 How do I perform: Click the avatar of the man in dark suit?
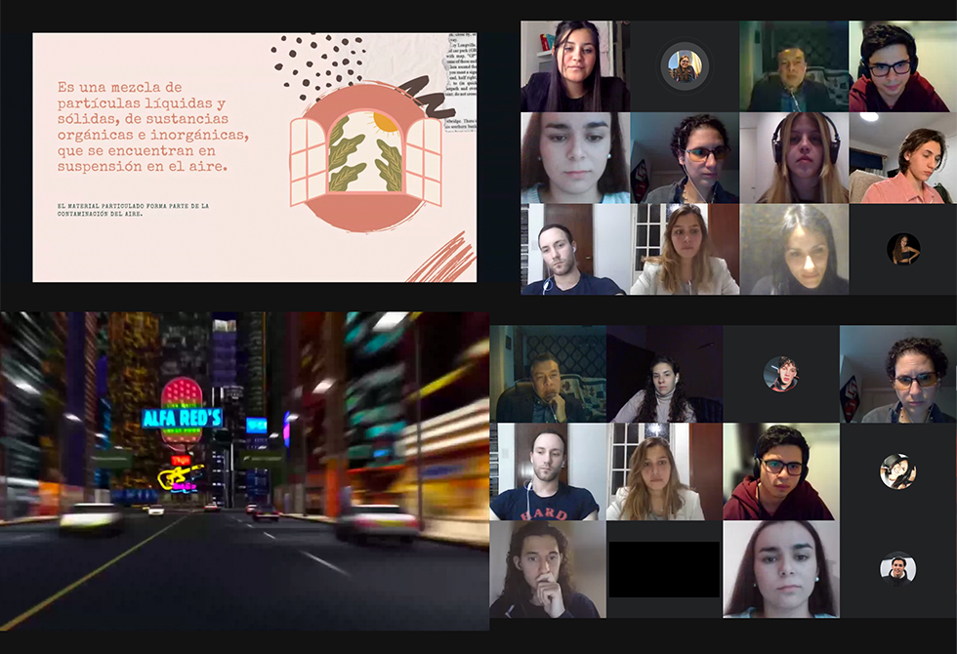click(x=897, y=568)
